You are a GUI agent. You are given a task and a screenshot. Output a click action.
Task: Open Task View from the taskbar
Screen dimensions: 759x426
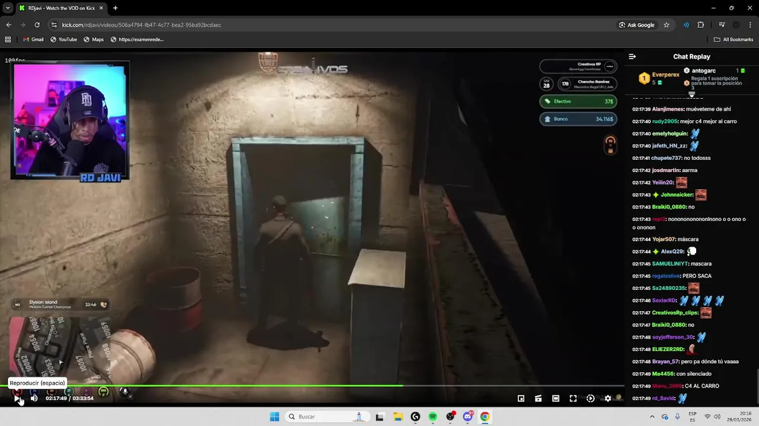(x=380, y=417)
